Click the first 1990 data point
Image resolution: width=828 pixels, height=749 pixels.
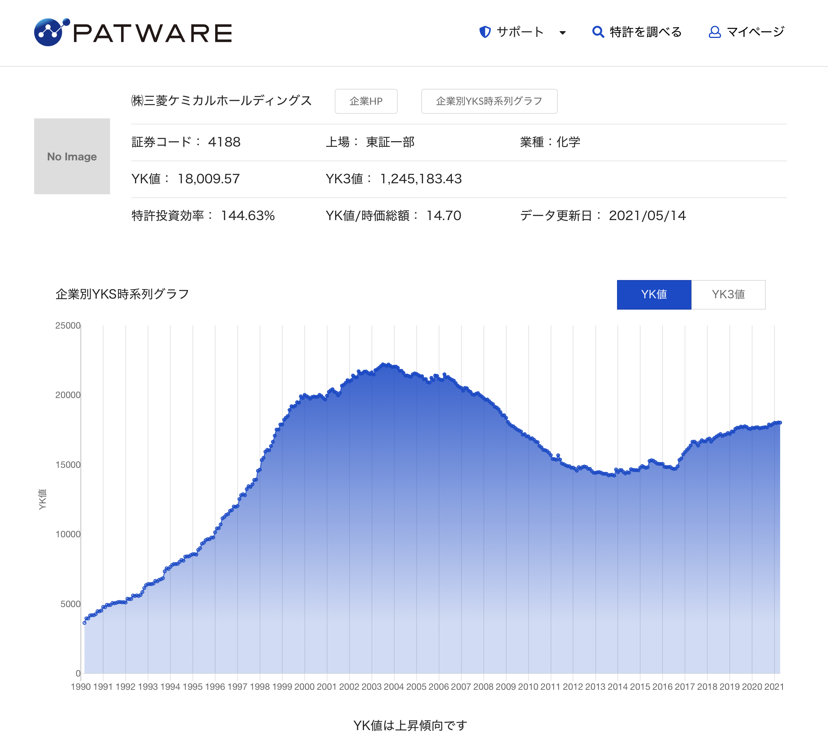(85, 623)
